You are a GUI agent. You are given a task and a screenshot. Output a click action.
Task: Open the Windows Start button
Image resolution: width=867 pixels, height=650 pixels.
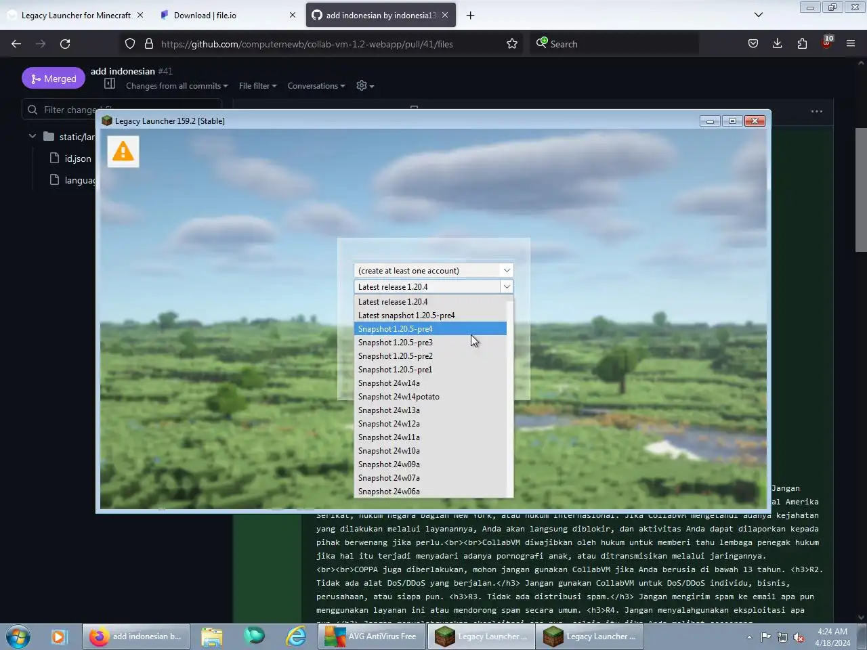tap(18, 636)
